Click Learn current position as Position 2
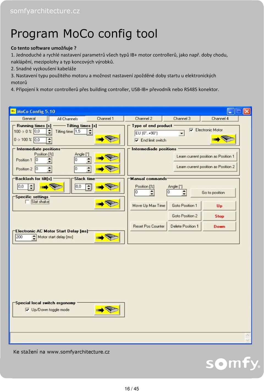 point(205,167)
